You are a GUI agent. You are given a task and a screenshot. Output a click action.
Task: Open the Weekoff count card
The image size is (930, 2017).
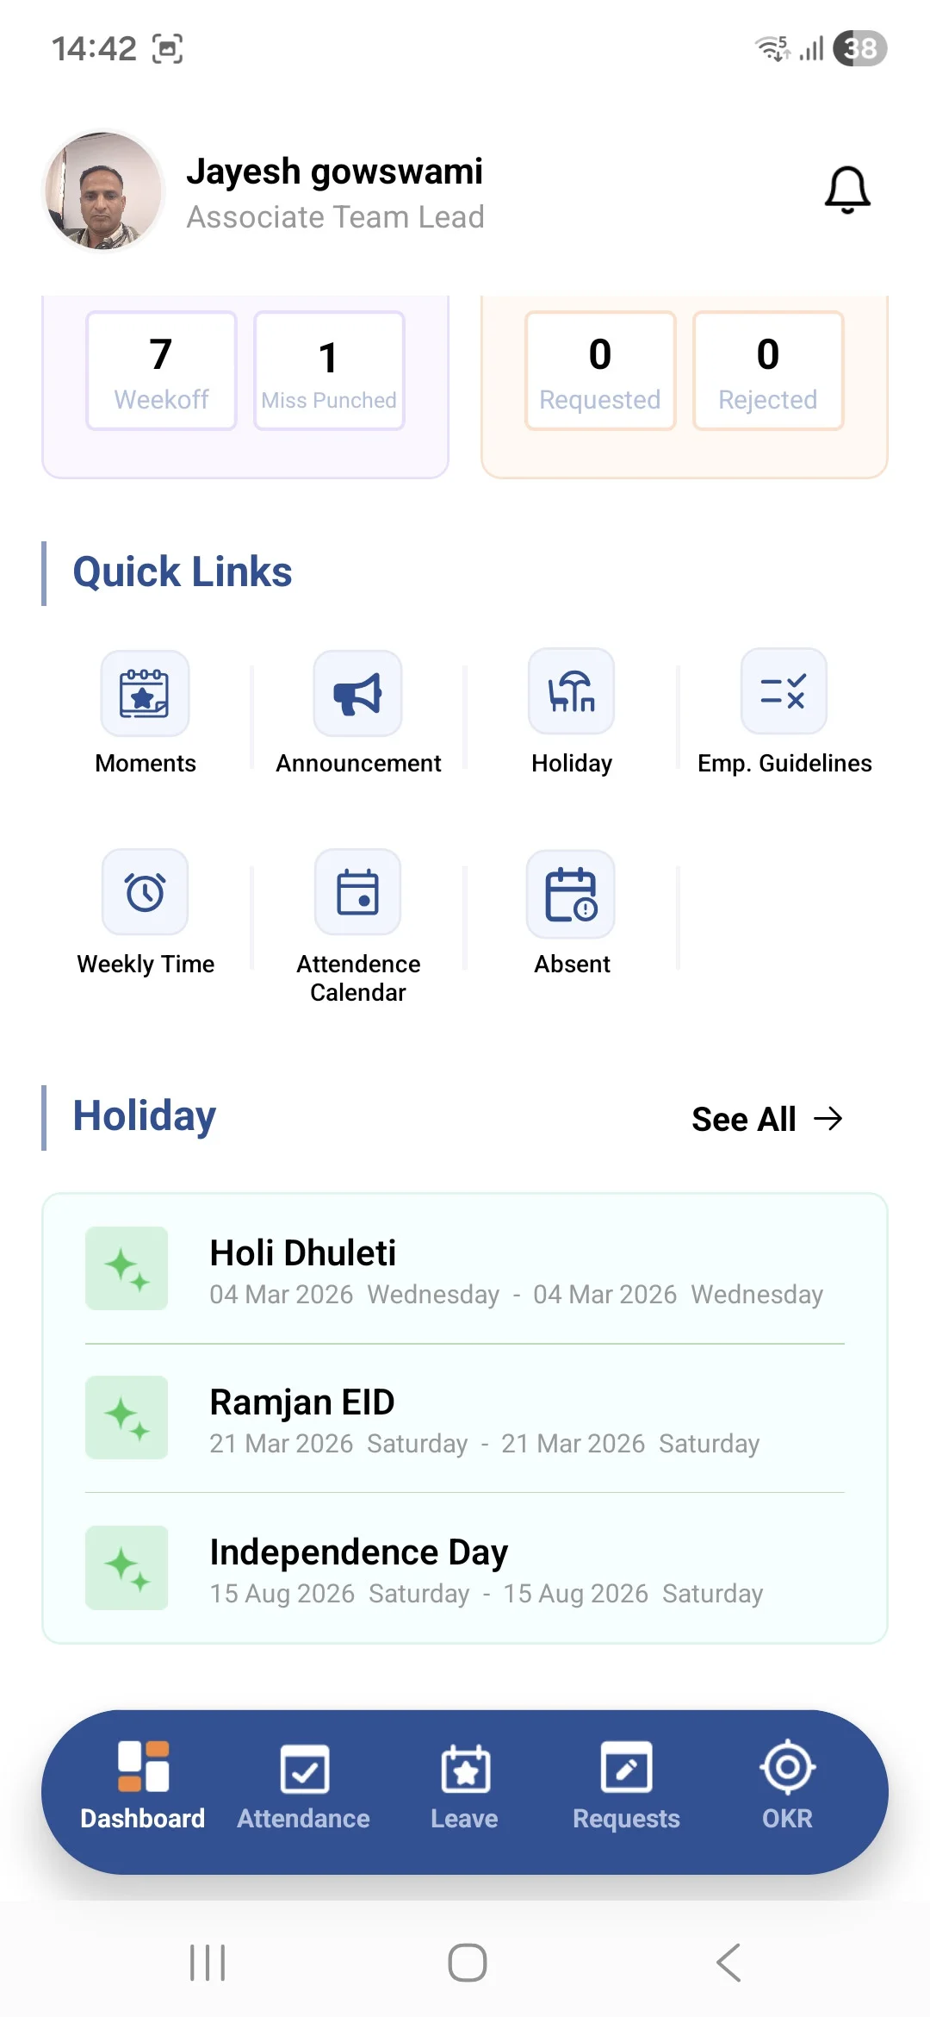[x=161, y=371]
